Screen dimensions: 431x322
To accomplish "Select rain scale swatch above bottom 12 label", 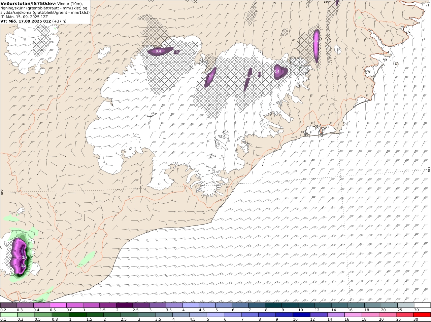I will click(x=319, y=315).
